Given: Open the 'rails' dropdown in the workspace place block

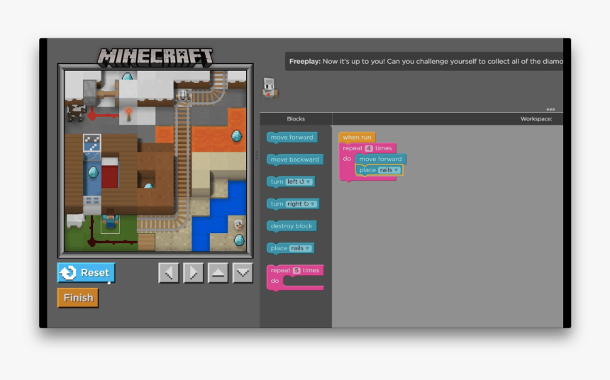Looking at the screenshot, I should click(x=389, y=170).
